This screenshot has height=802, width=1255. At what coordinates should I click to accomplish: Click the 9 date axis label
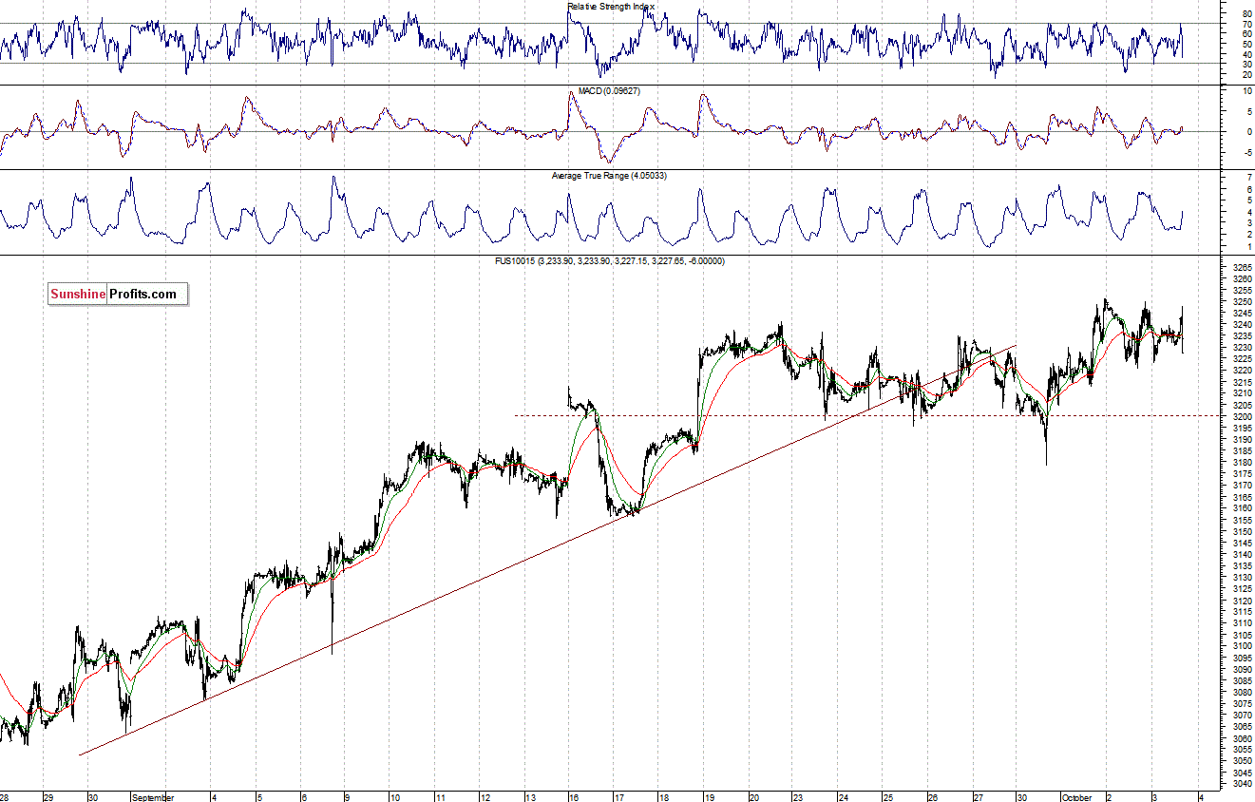[x=347, y=796]
